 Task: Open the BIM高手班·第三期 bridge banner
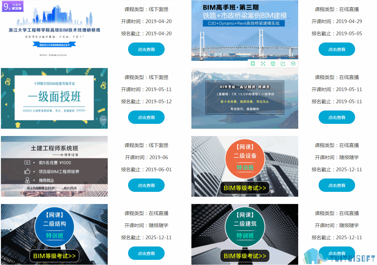point(245,30)
